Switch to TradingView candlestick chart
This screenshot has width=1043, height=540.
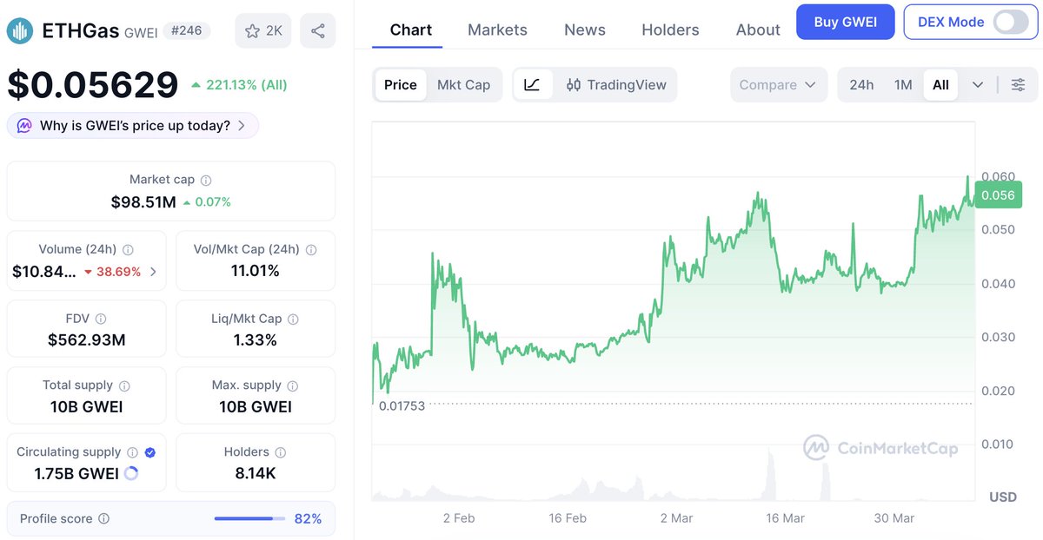pos(615,85)
